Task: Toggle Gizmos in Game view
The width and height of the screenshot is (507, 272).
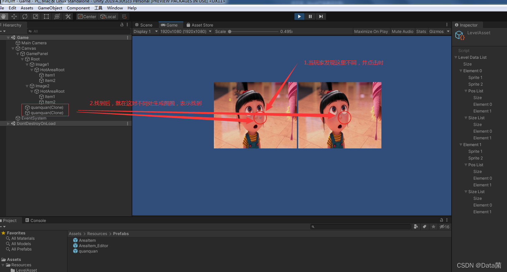Action: tap(436, 31)
